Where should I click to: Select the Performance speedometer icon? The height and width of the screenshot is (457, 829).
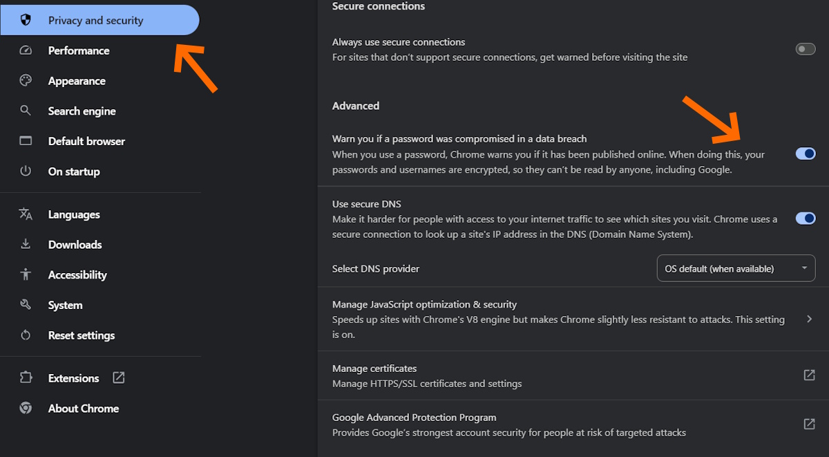point(25,50)
